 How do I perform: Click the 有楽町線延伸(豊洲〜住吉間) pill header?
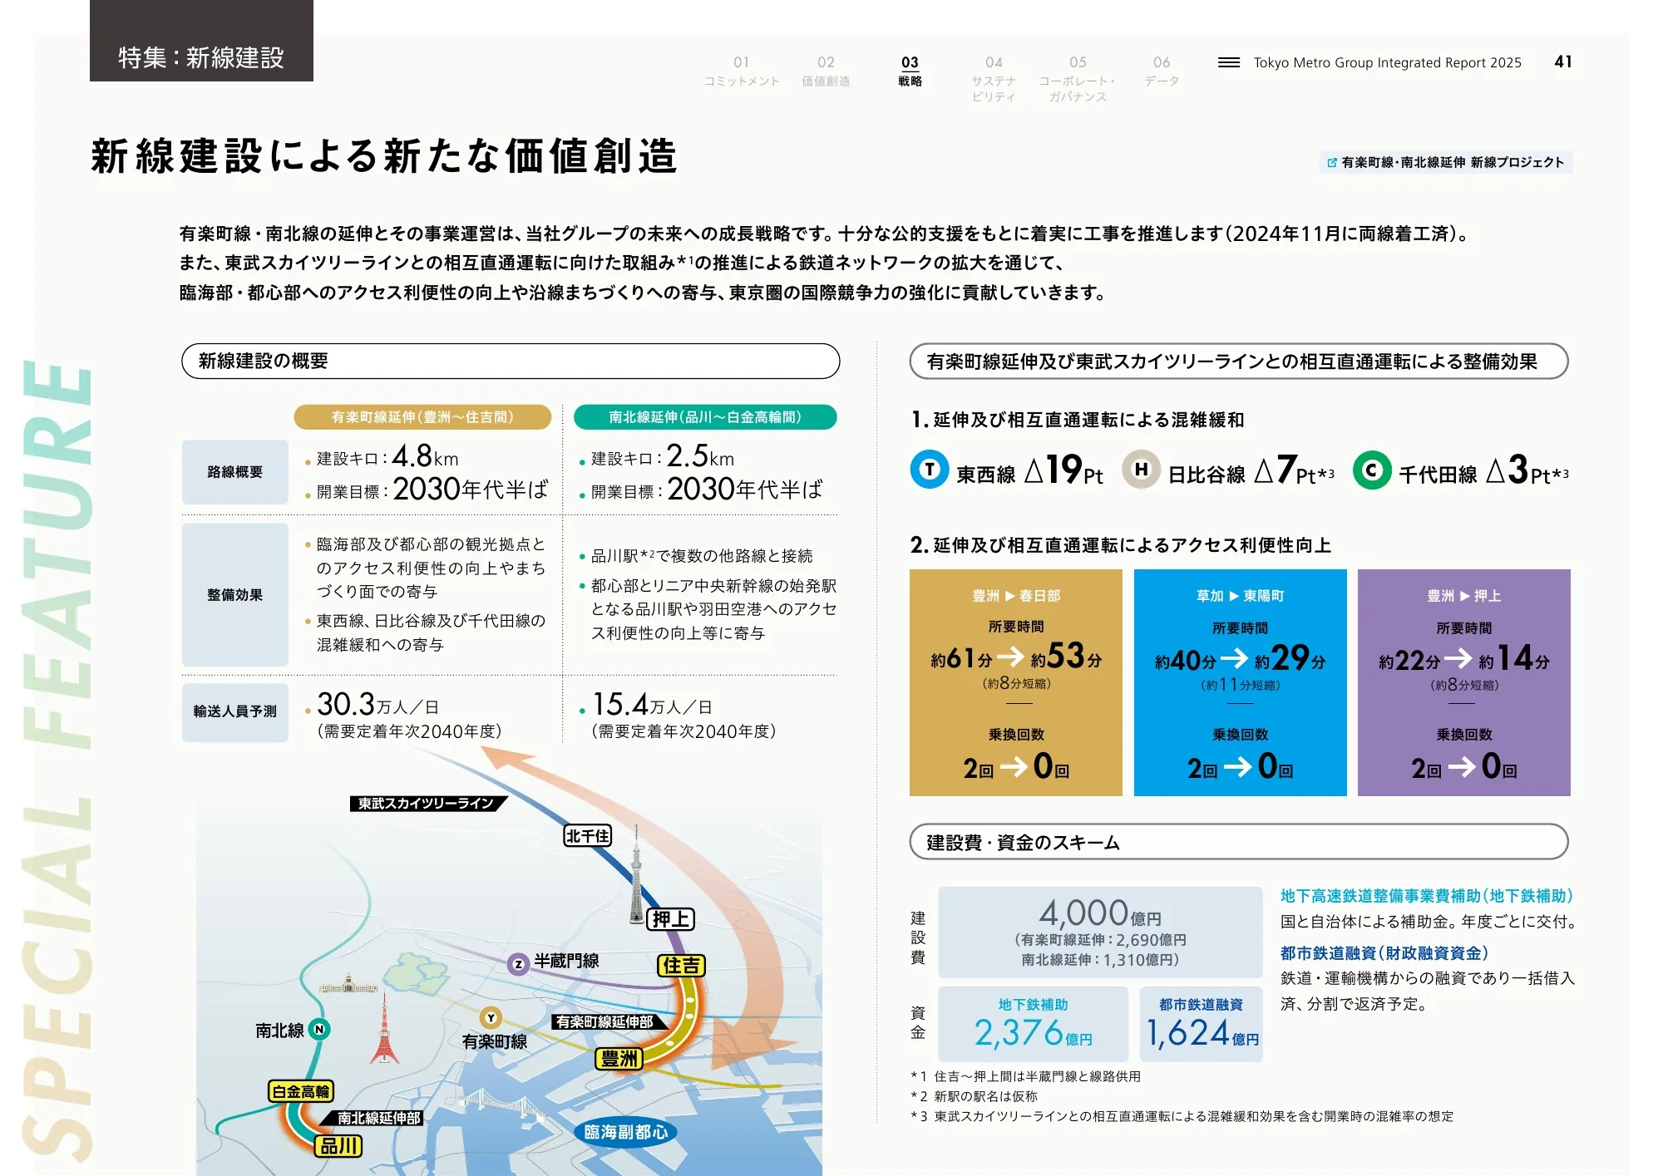click(x=422, y=417)
